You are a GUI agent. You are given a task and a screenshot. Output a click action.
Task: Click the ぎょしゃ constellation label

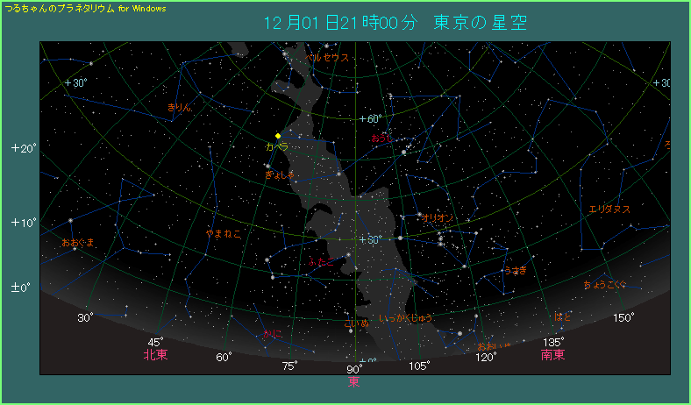(x=281, y=174)
